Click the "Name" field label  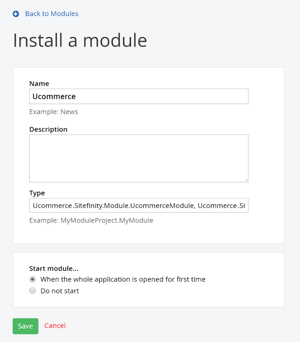point(39,84)
